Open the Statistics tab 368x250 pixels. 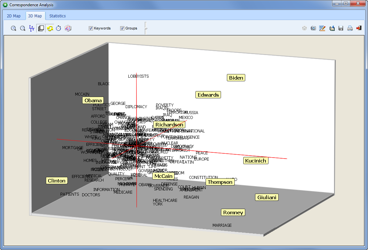[57, 16]
